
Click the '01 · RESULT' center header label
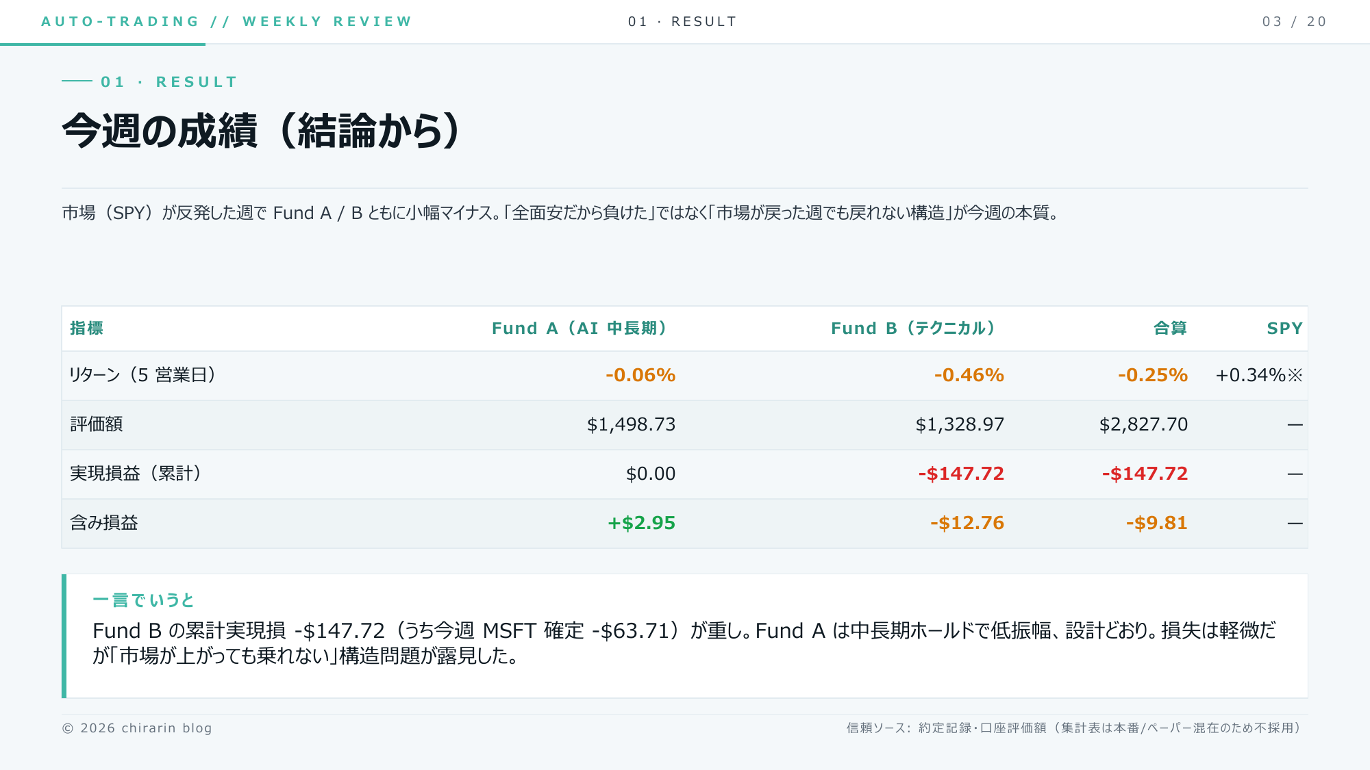tap(682, 21)
